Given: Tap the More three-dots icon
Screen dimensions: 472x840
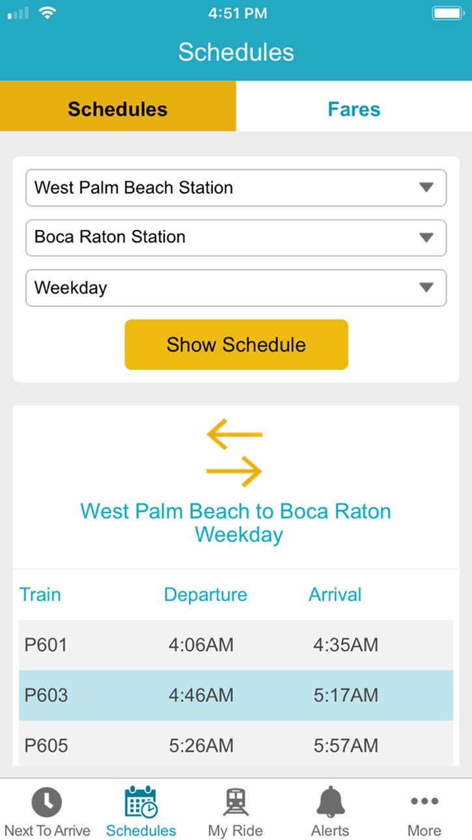Looking at the screenshot, I should point(424,802).
